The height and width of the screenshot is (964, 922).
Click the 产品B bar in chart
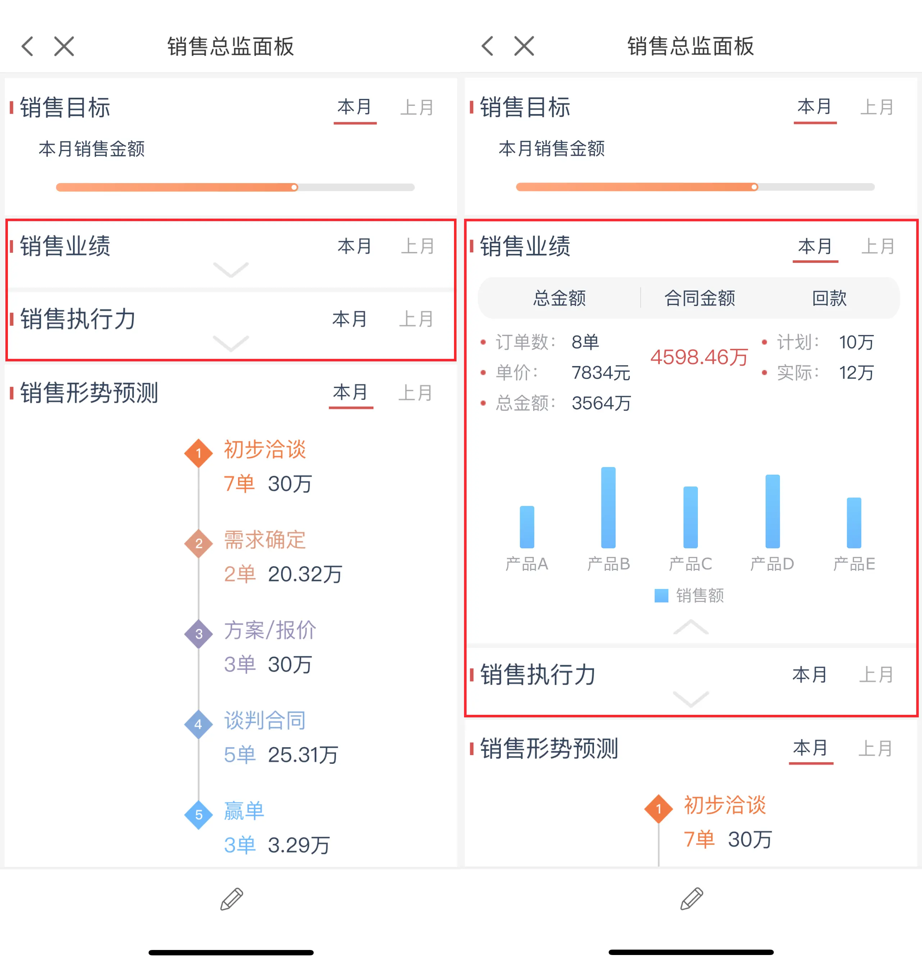tap(608, 508)
